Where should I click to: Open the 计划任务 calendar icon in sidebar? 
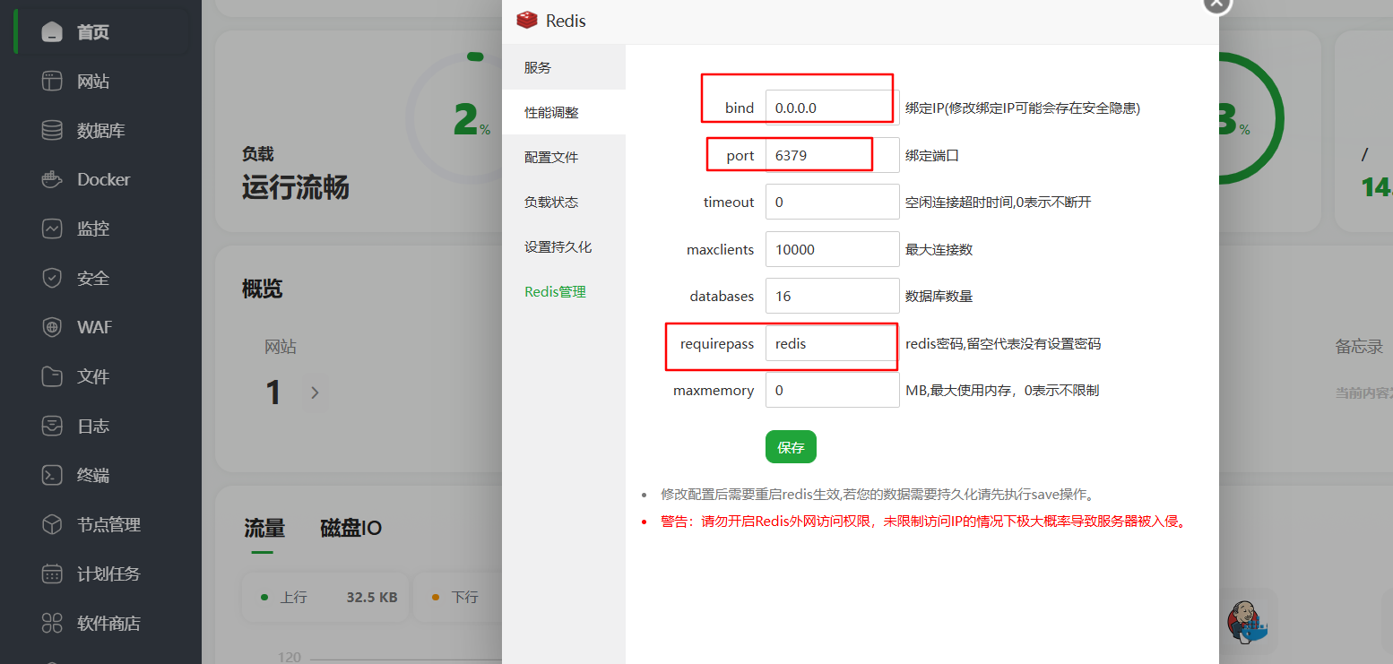tap(53, 573)
